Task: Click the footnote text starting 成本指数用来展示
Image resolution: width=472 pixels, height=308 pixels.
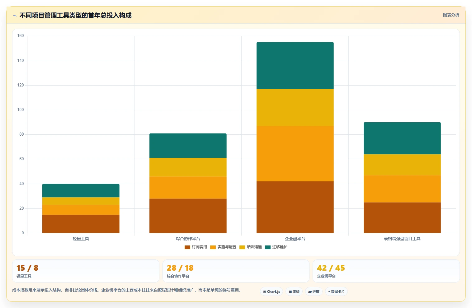Action: 127,290
